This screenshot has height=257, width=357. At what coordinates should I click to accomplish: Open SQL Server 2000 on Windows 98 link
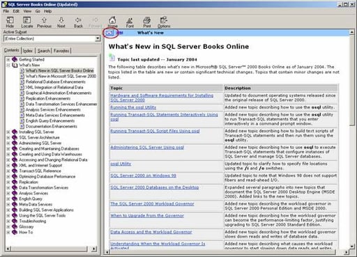[x=143, y=176]
